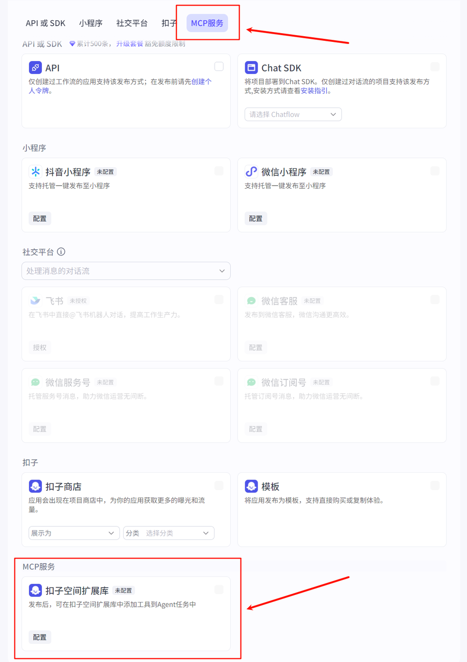Expand the 处理消息的对话流 dropdown
This screenshot has width=467, height=662.
tap(126, 271)
